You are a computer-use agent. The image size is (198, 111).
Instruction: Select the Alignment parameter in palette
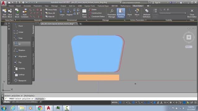[22, 56]
